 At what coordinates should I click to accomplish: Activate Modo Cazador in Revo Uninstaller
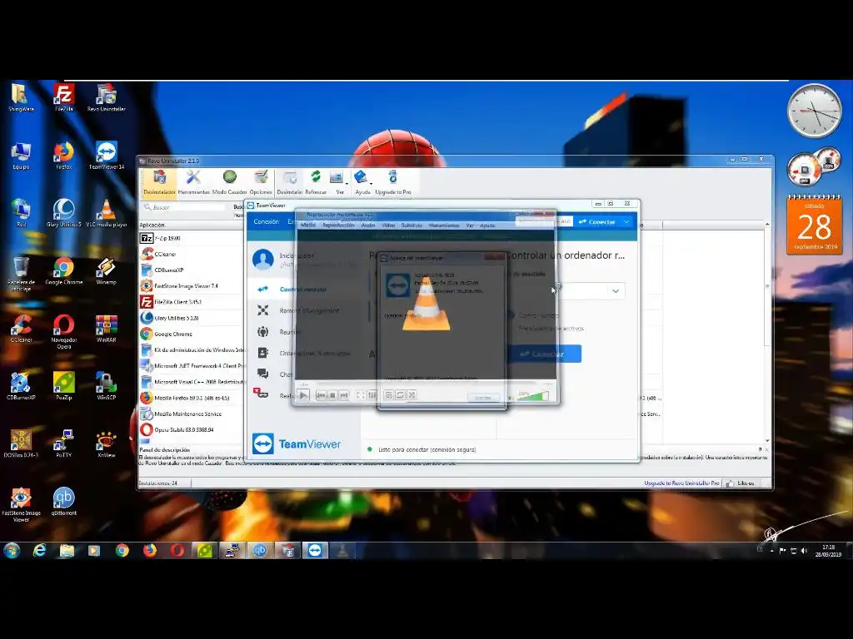tap(230, 182)
